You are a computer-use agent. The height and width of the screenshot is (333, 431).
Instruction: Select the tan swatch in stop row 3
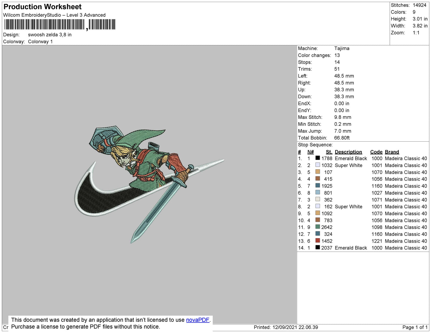point(318,172)
